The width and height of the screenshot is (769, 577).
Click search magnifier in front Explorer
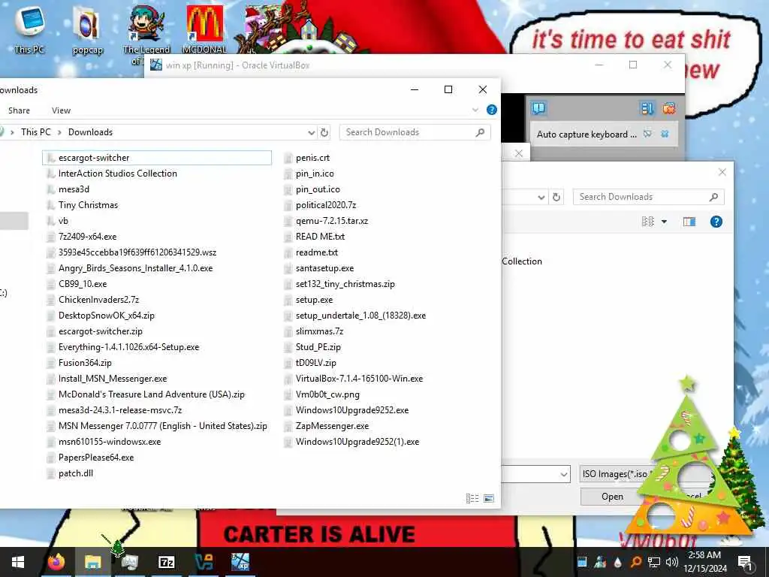(x=480, y=132)
